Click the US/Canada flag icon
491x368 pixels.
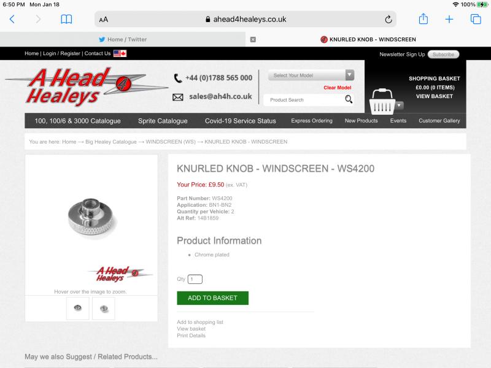point(120,53)
